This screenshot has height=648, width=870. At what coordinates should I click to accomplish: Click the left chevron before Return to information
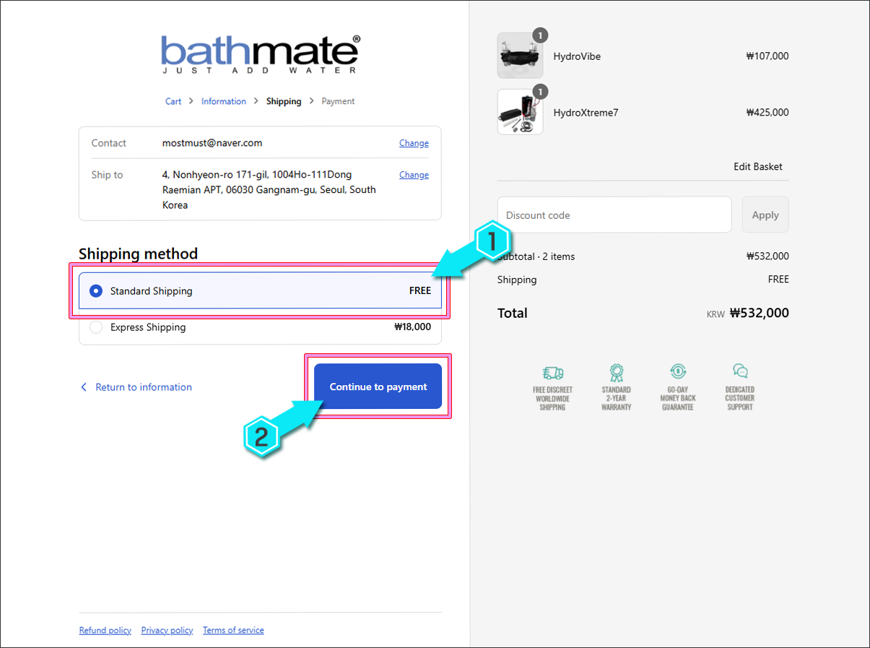[84, 387]
